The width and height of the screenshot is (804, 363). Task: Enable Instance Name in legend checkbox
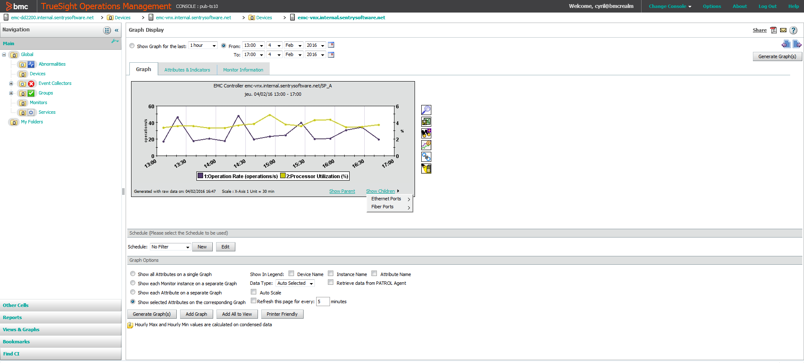330,274
